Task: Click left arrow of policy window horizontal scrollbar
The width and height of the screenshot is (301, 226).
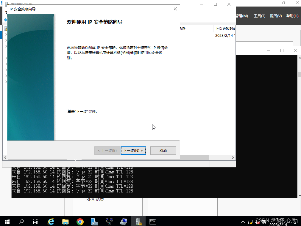Action: 5,157
